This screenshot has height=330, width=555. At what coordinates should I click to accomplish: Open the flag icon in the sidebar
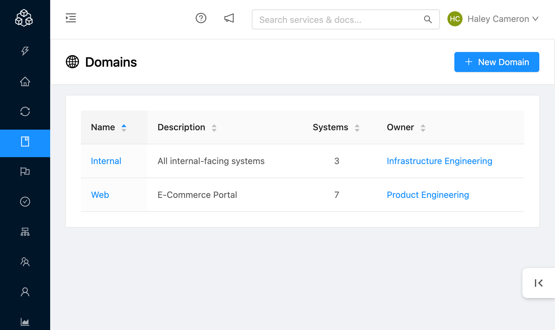click(25, 172)
